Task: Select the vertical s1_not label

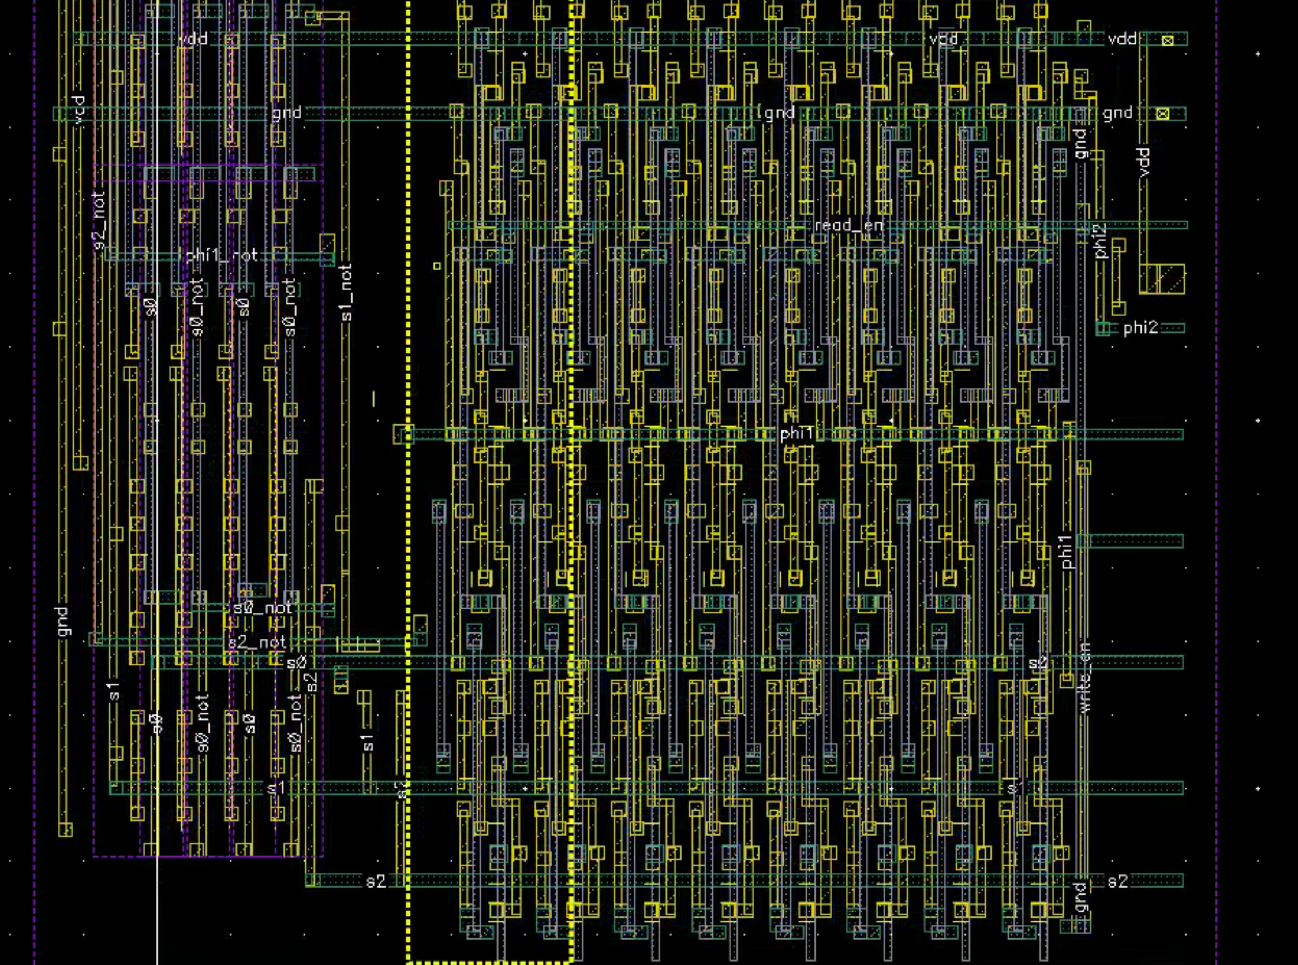Action: click(347, 292)
